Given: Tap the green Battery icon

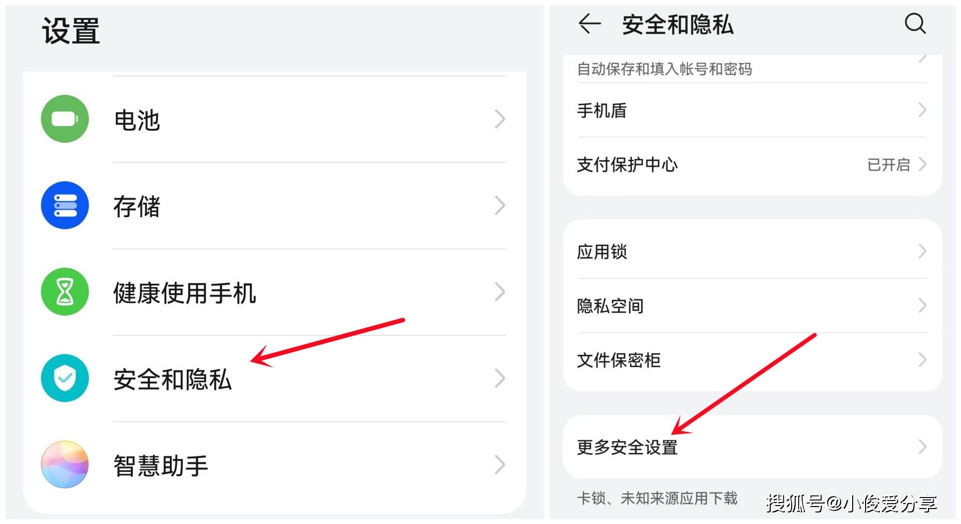Looking at the screenshot, I should point(65,119).
